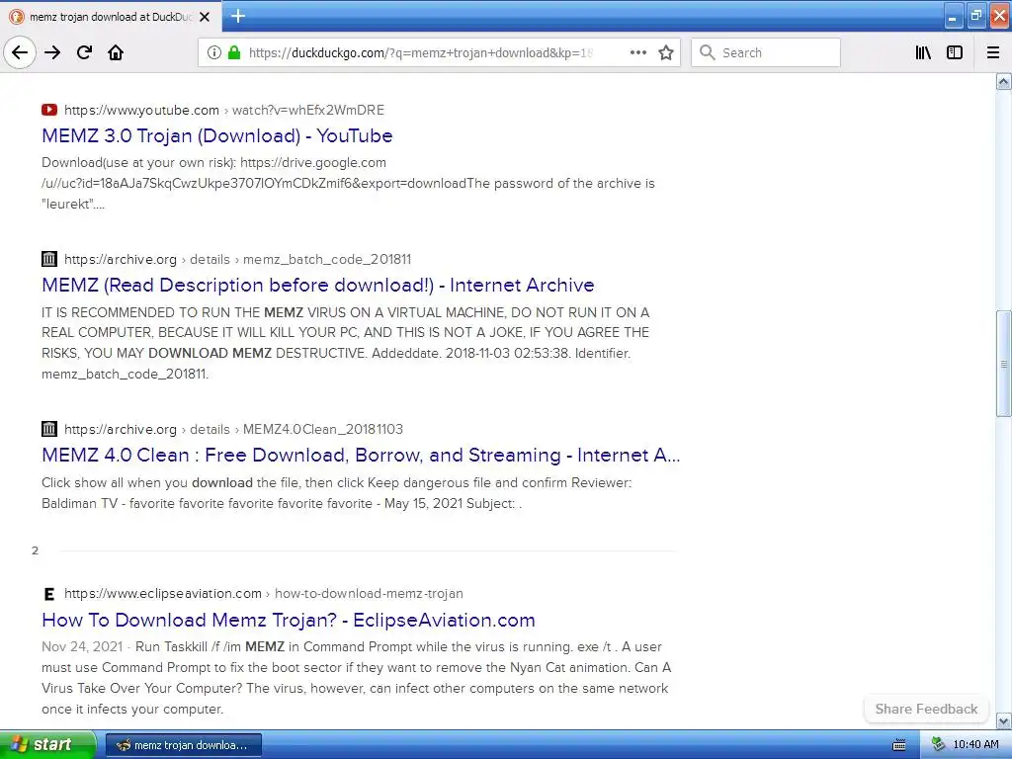This screenshot has height=759, width=1012.
Task: Open MEMZ 3.0 Trojan (Download) YouTube link
Action: [216, 135]
